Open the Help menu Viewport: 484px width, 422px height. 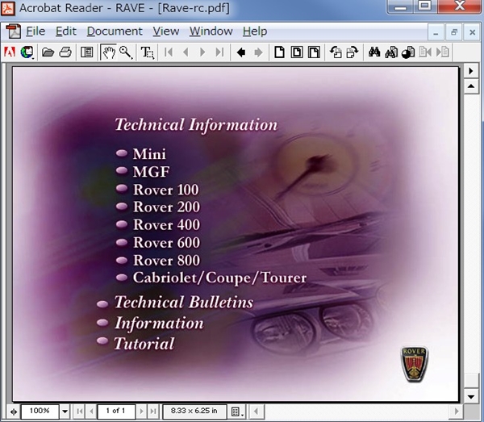pyautogui.click(x=255, y=31)
